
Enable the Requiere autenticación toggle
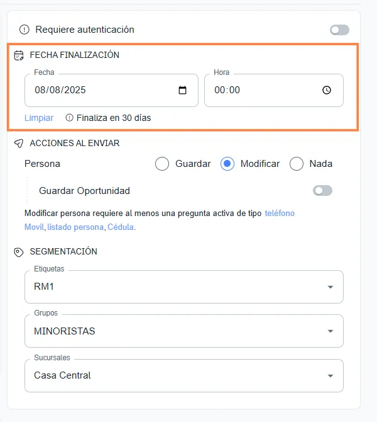point(339,30)
